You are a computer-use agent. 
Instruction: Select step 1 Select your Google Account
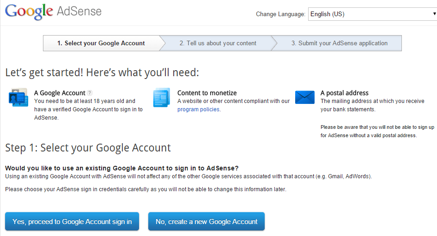[x=101, y=43]
